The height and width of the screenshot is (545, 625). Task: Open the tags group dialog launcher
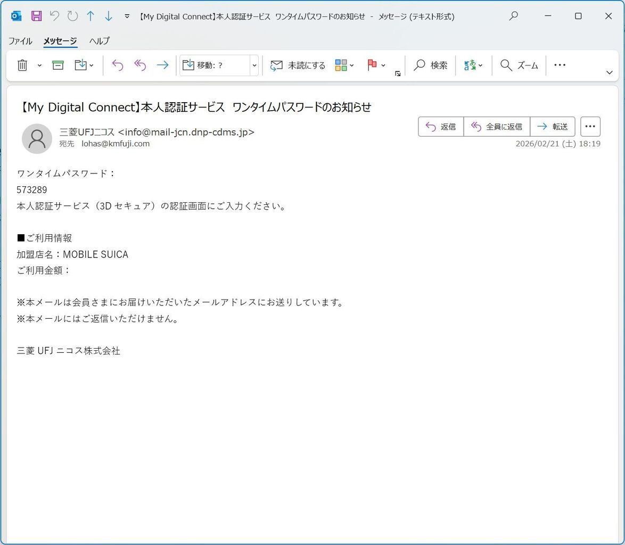pos(397,73)
